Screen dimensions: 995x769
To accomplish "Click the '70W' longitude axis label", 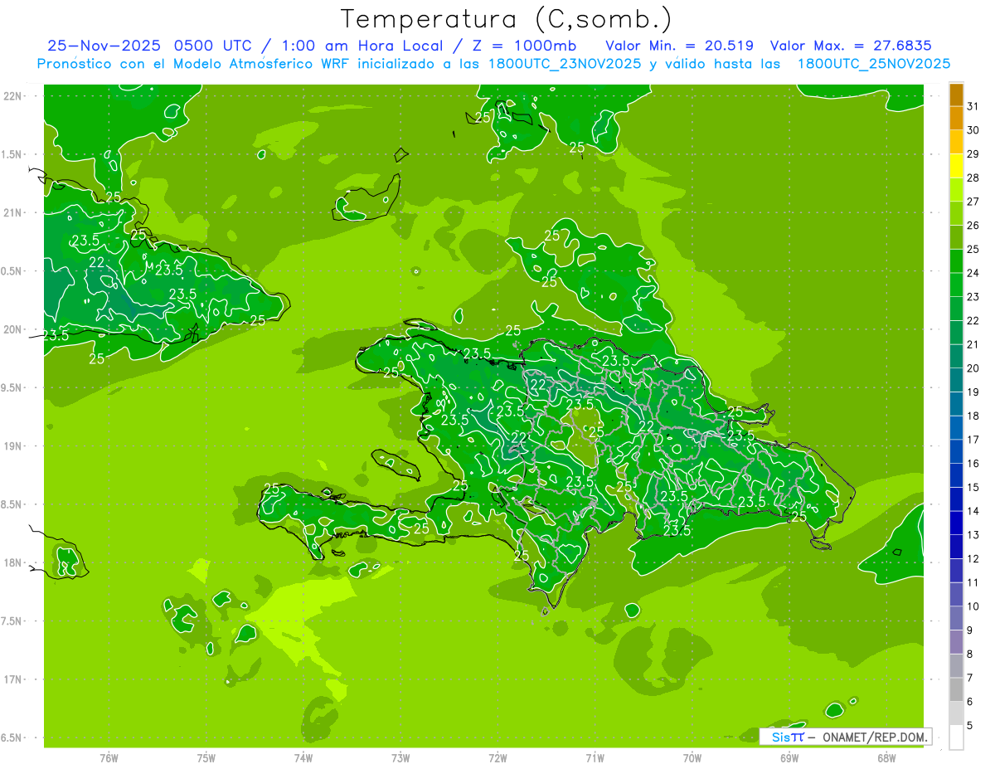I will (692, 758).
